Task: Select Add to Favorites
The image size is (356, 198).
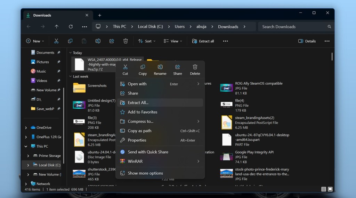Action: [x=160, y=112]
